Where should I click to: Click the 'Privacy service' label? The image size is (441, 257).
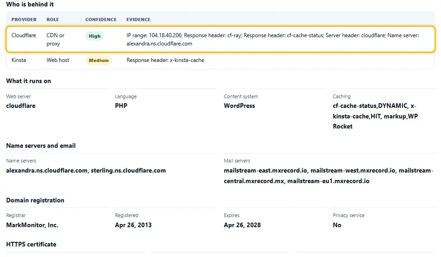[x=349, y=215]
